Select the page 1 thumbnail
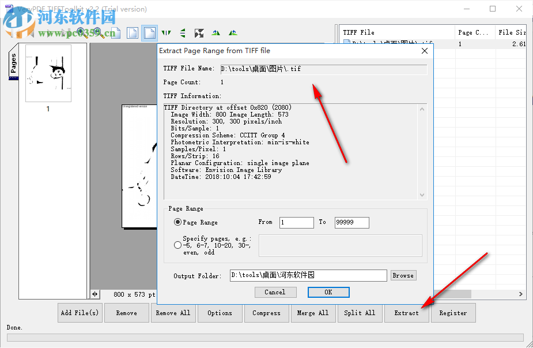Screen dimensions: 533x348 coord(48,73)
